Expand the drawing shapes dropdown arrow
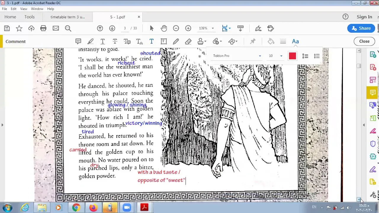The height and width of the screenshot is (213, 379). point(237,41)
